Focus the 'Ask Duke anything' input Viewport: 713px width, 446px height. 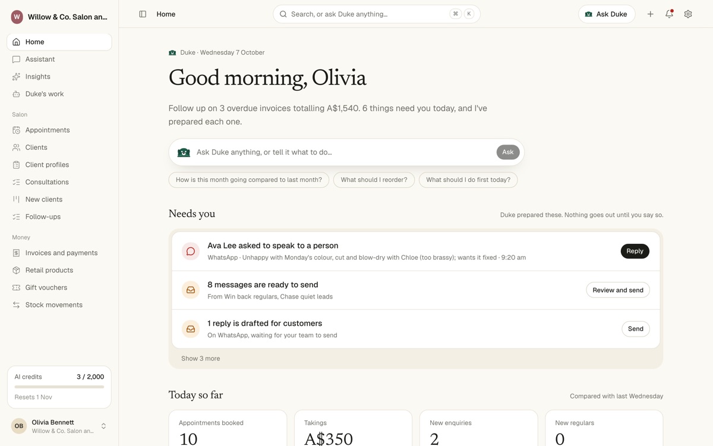coord(343,152)
